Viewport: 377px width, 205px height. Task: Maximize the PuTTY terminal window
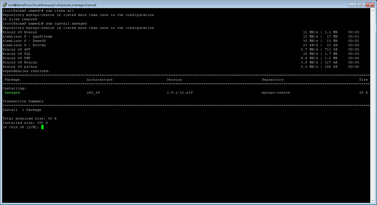[361, 5]
